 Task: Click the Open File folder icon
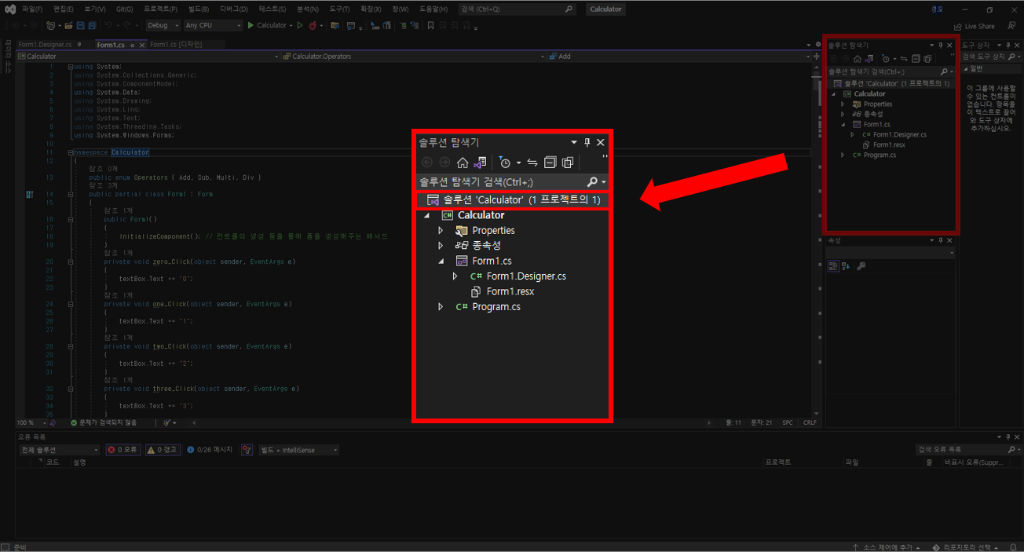click(x=70, y=25)
